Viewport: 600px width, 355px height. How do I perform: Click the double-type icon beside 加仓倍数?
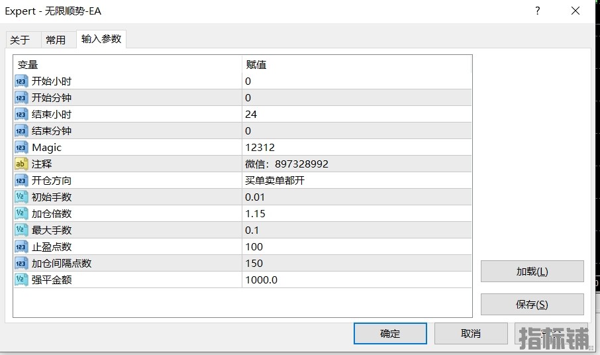tap(21, 213)
